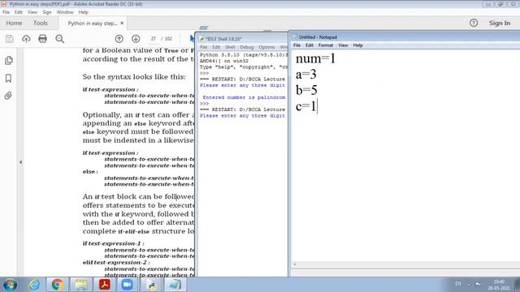Close the Python in easy steps tab

point(122,23)
